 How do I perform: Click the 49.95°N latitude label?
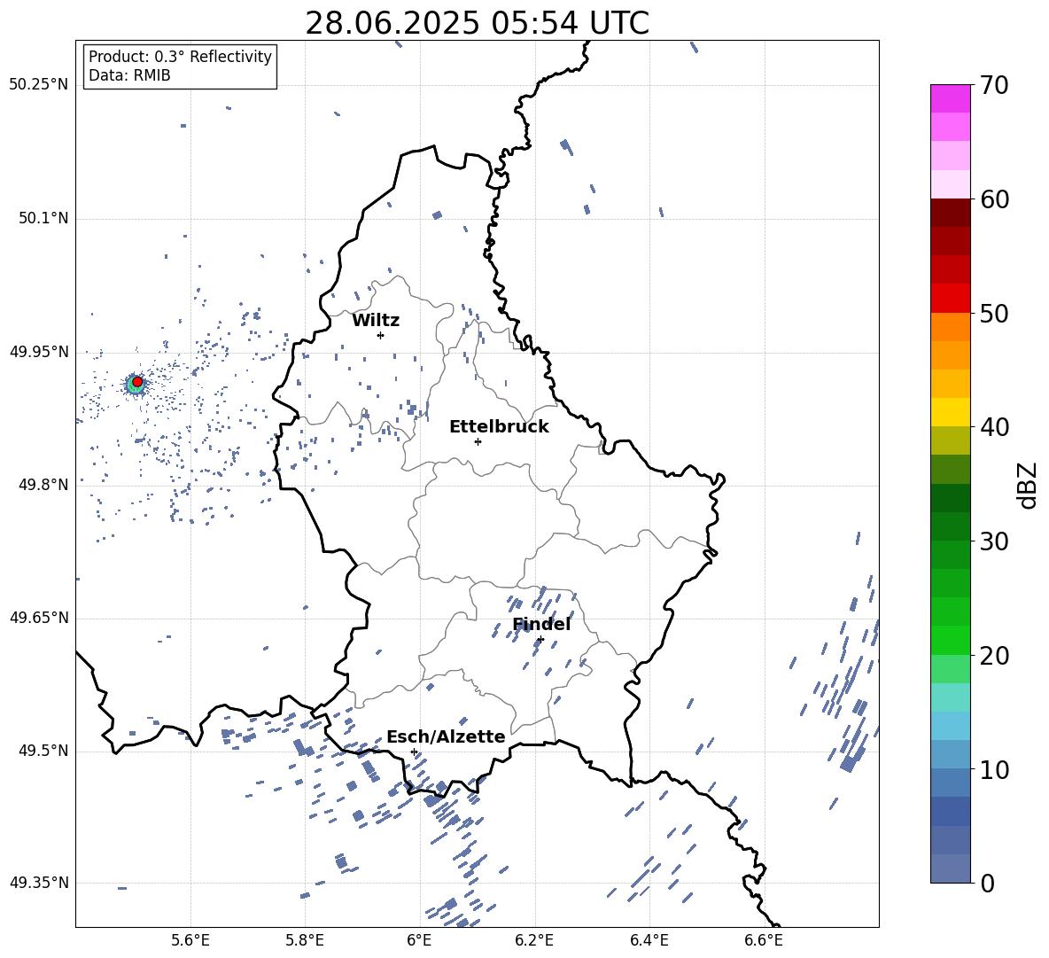39,352
